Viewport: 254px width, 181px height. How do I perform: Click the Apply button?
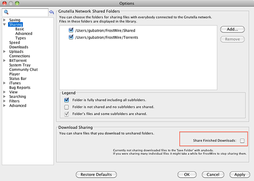point(240,175)
